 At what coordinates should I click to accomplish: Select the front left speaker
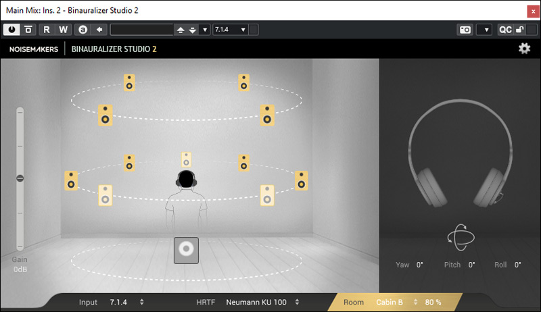(x=129, y=163)
